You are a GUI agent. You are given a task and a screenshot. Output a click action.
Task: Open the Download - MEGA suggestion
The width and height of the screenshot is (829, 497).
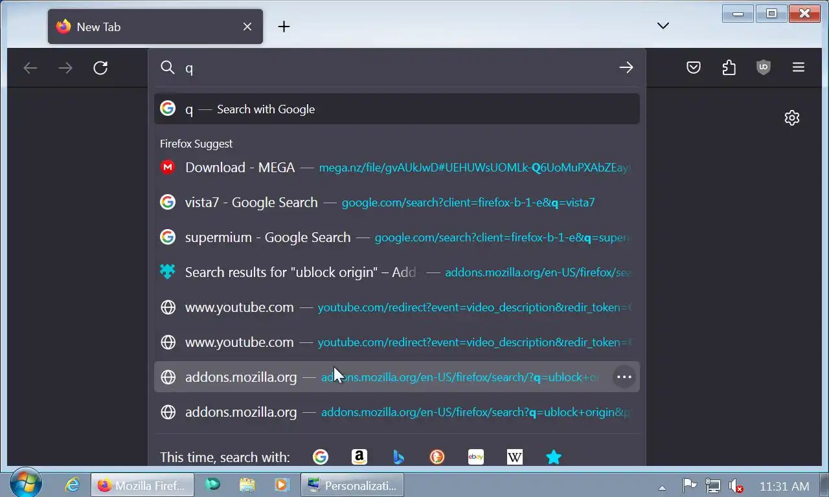pyautogui.click(x=397, y=167)
